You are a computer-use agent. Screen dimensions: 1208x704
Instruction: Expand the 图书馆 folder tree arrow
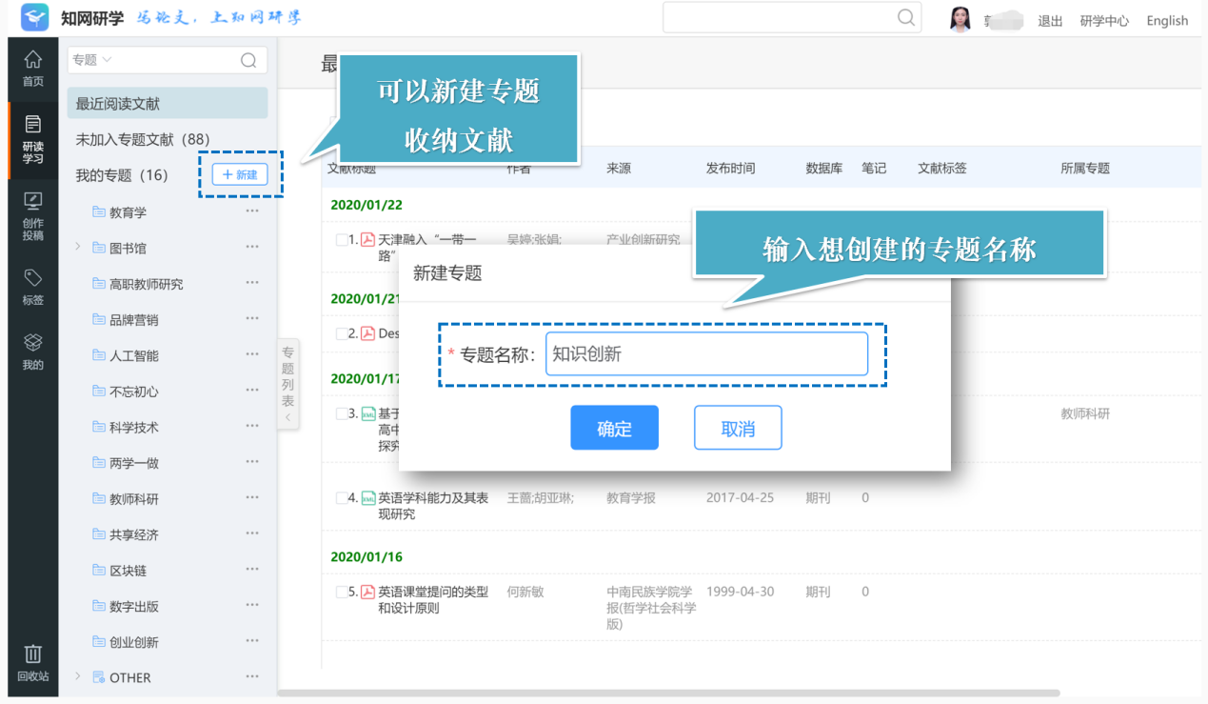(x=78, y=248)
